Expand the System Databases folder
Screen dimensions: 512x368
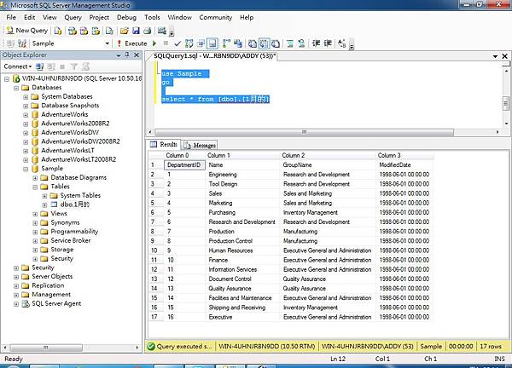tap(26, 96)
